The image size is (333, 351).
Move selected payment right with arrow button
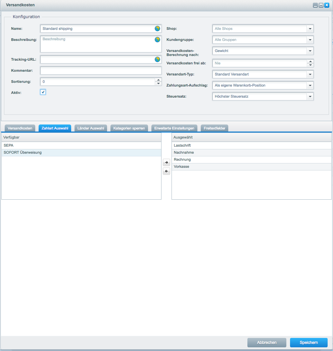tap(166, 162)
